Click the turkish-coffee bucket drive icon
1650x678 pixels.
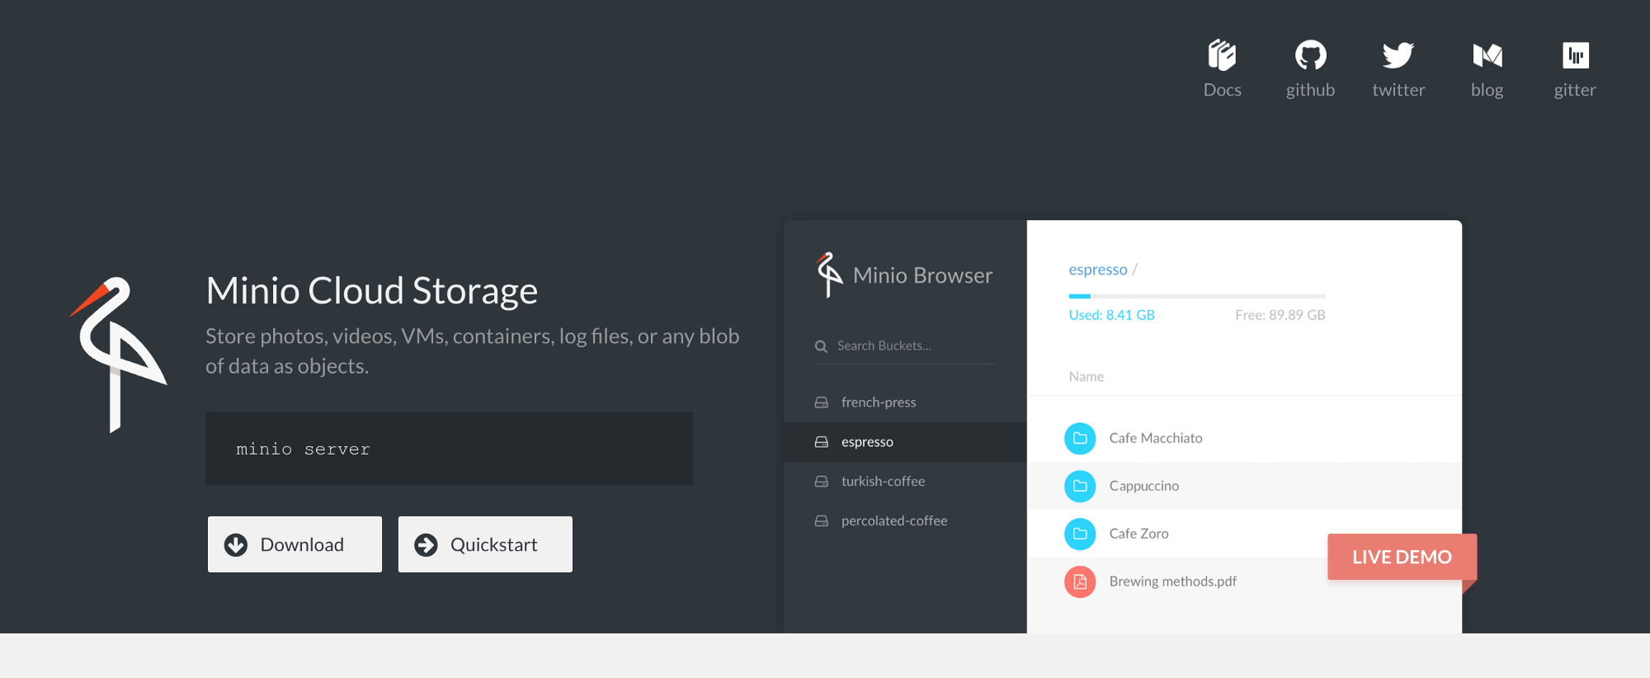(x=822, y=482)
